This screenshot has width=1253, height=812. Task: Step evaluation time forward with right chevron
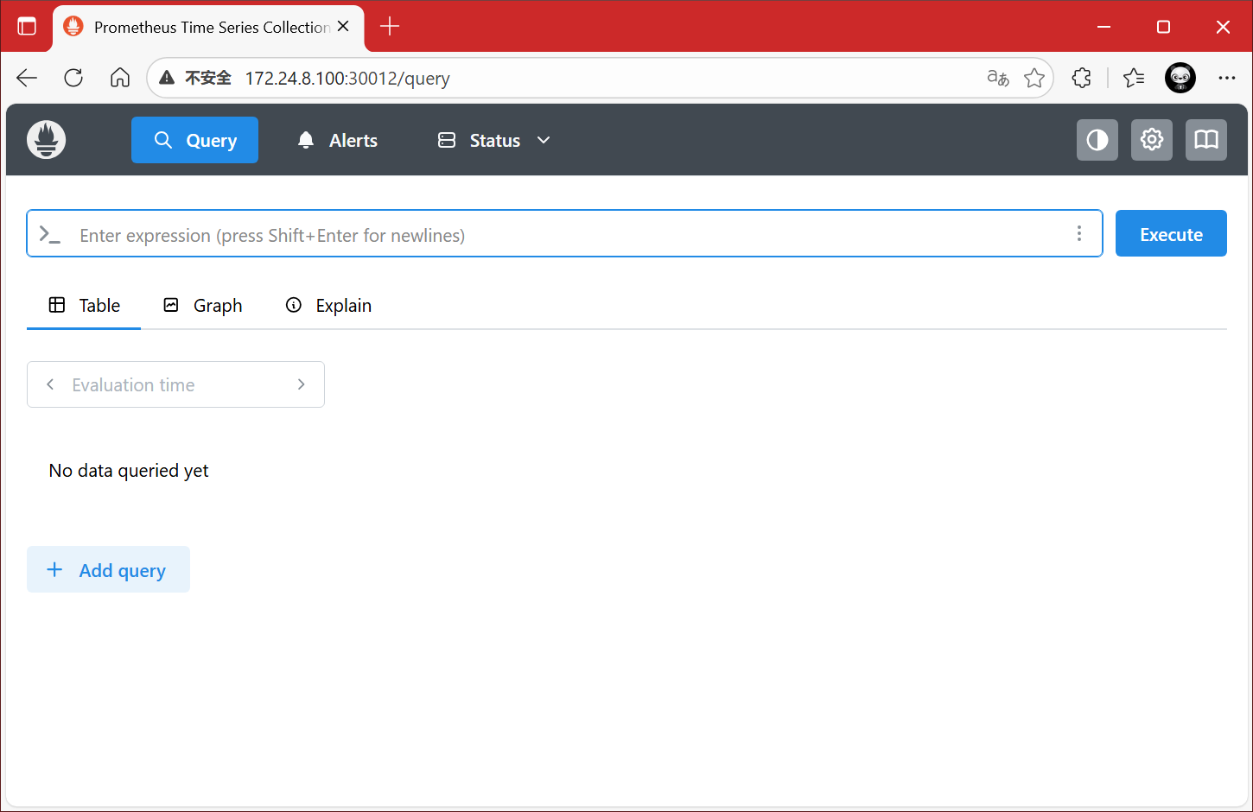pyautogui.click(x=301, y=384)
